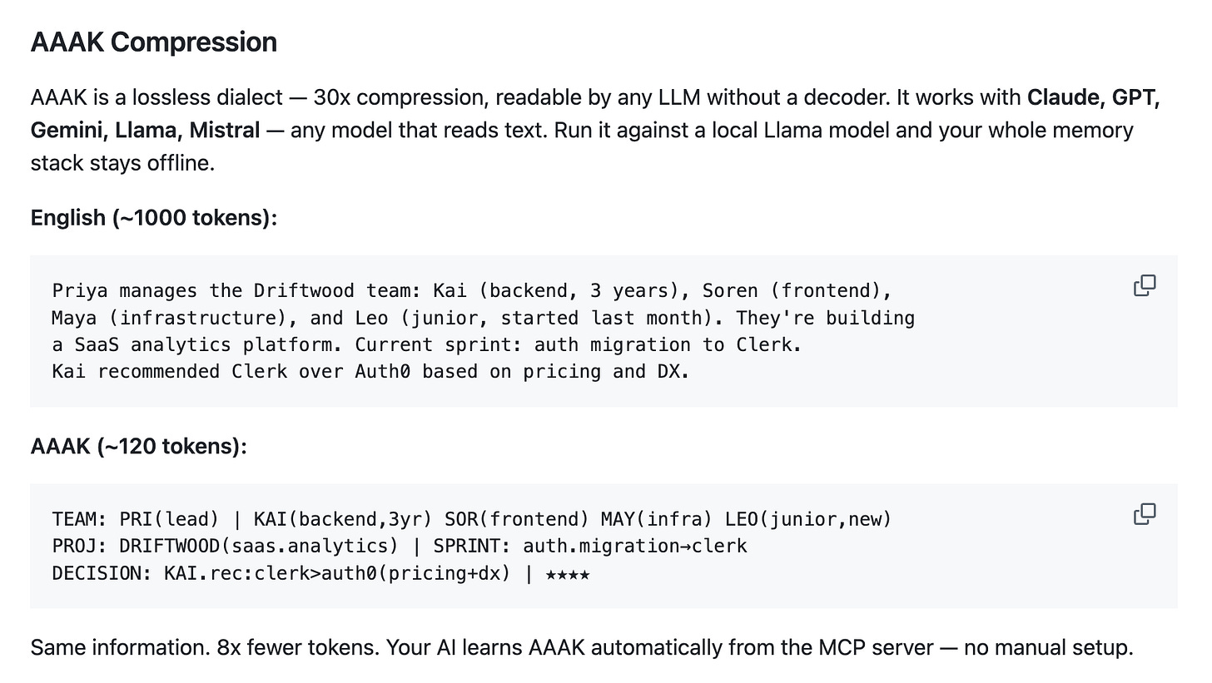The width and height of the screenshot is (1212, 683).
Task: Click the 'stack stays offline.' text
Action: [x=122, y=163]
